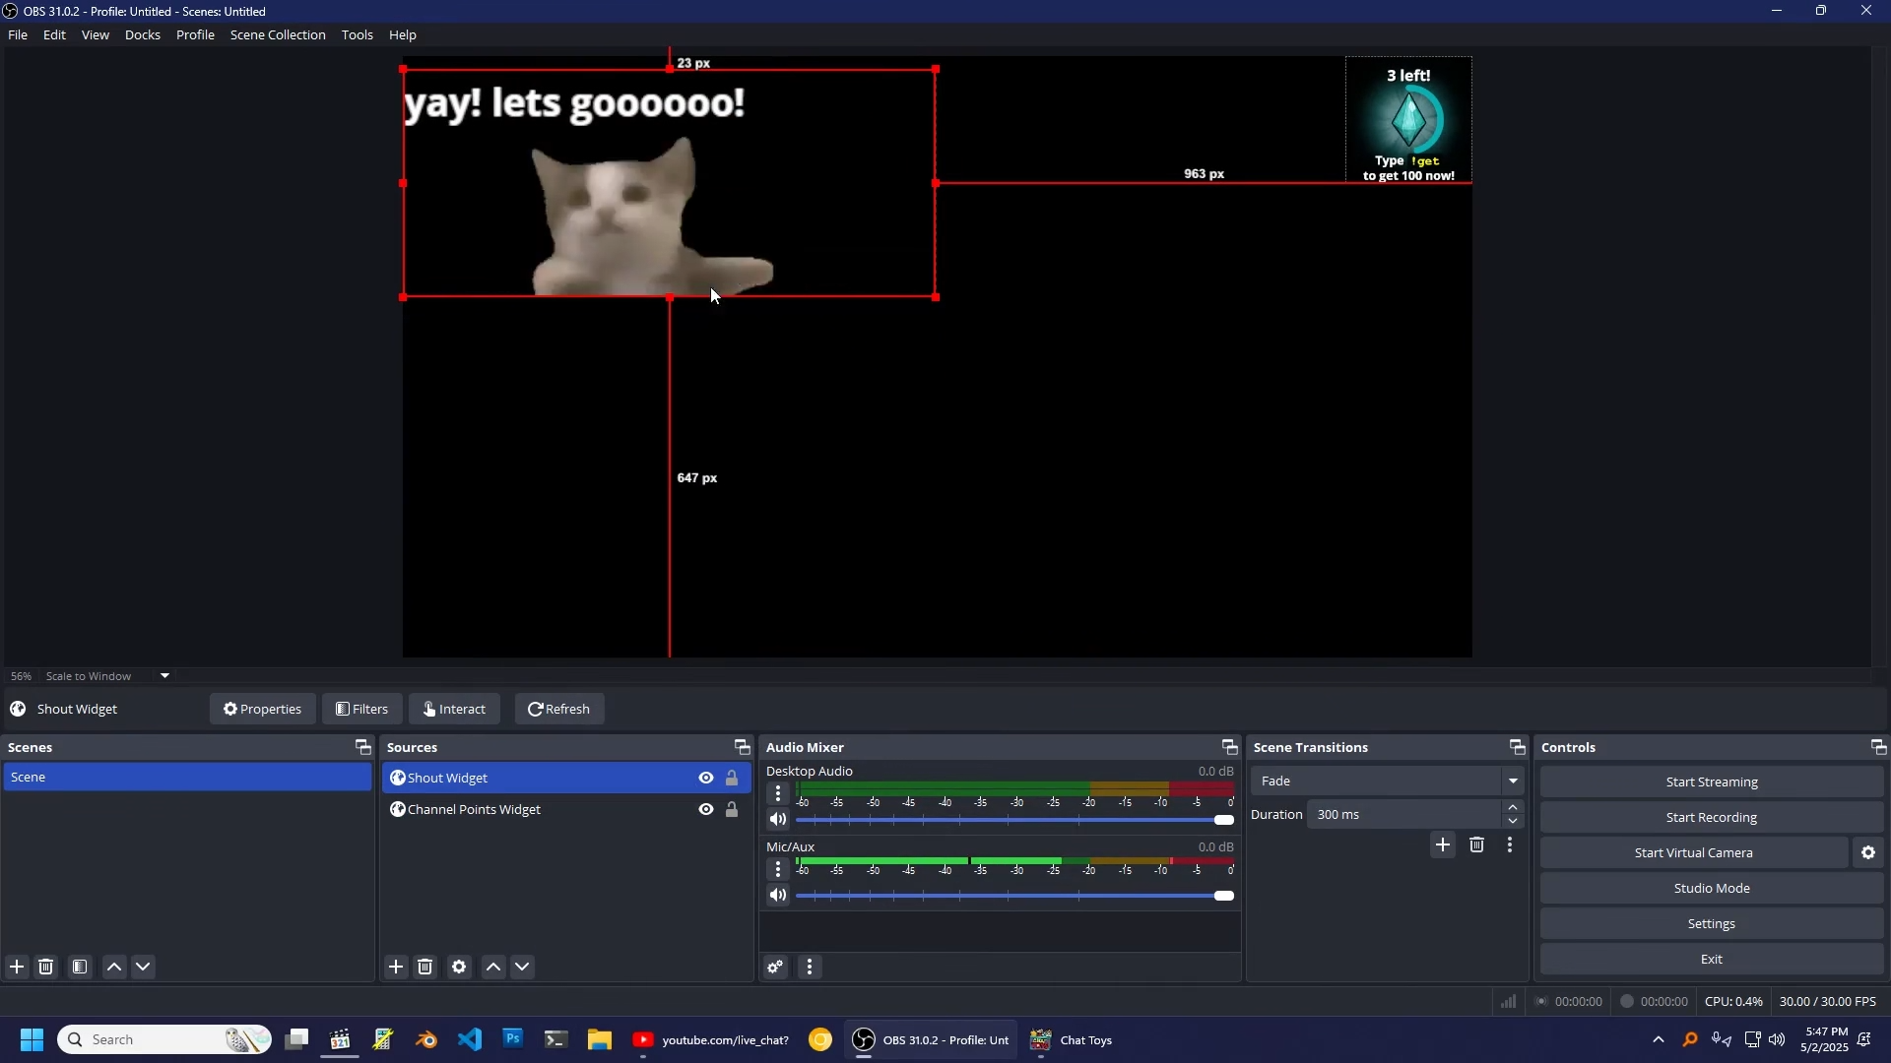Open the Tools menu
The image size is (1891, 1063).
357,35
